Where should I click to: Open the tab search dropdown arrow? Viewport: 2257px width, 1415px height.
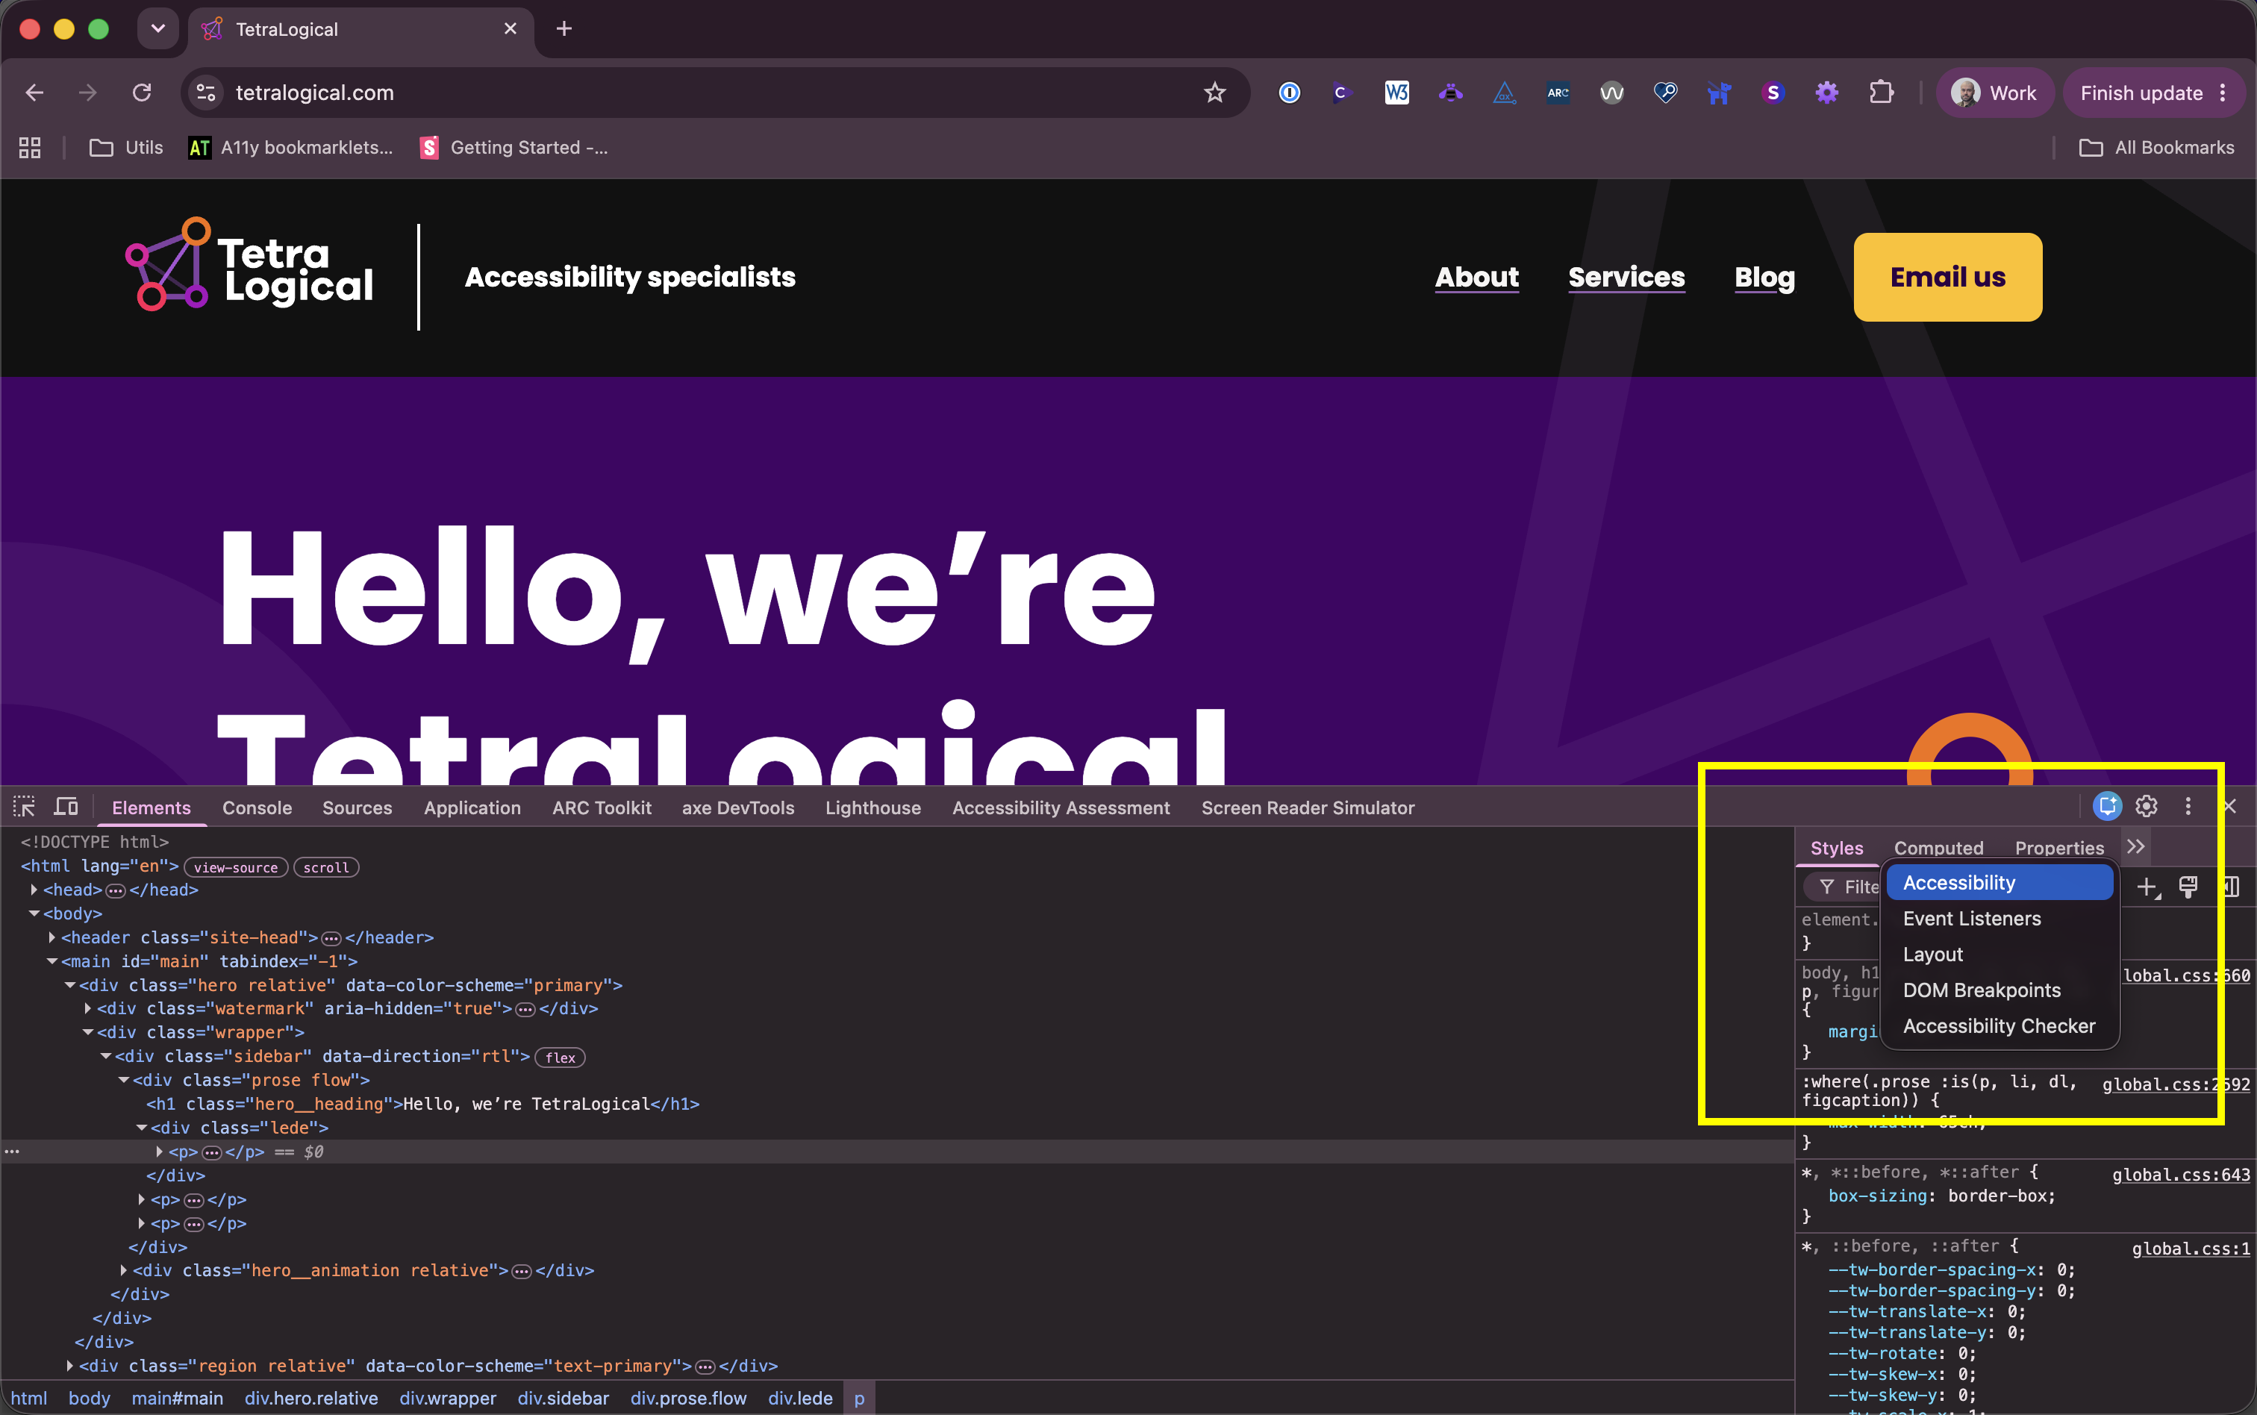coord(158,29)
